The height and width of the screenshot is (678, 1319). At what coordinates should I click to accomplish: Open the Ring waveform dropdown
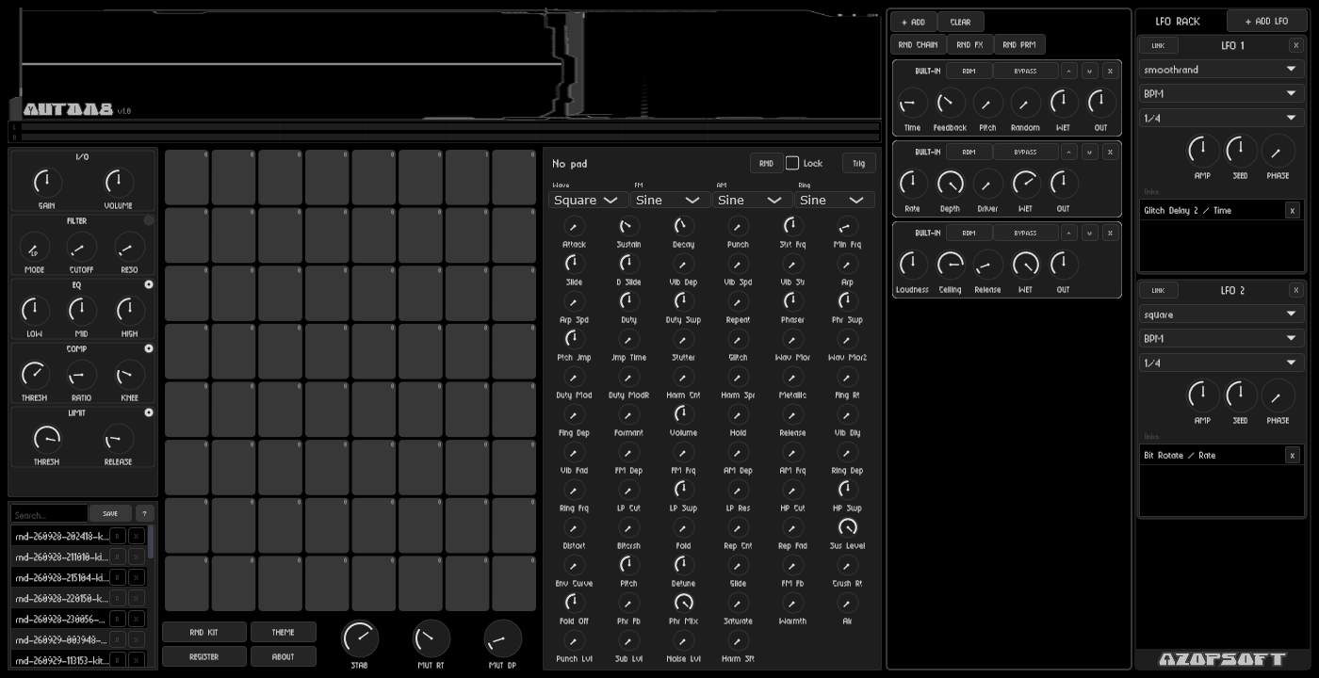point(835,200)
